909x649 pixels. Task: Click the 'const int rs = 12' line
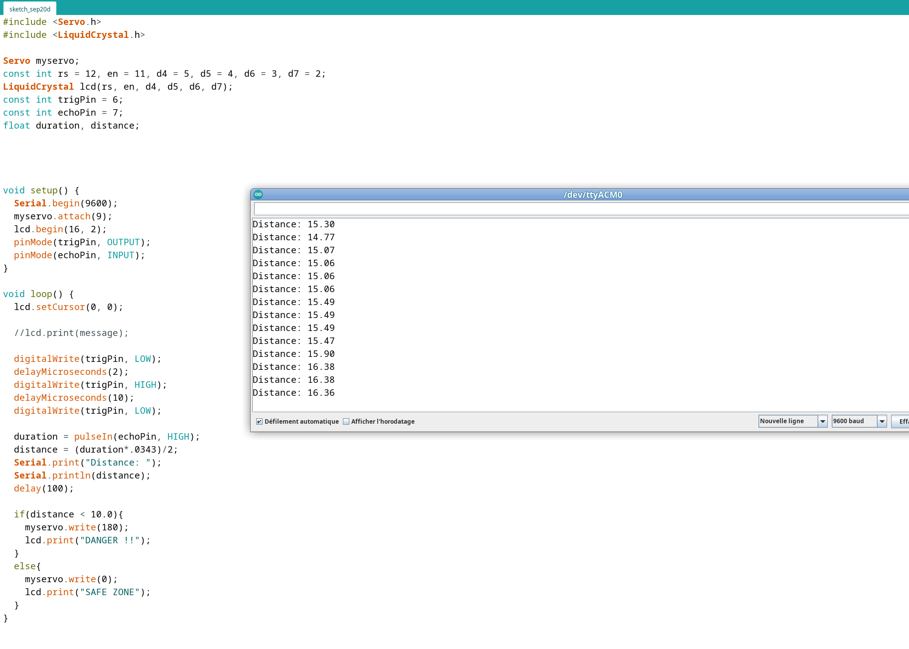(x=164, y=74)
